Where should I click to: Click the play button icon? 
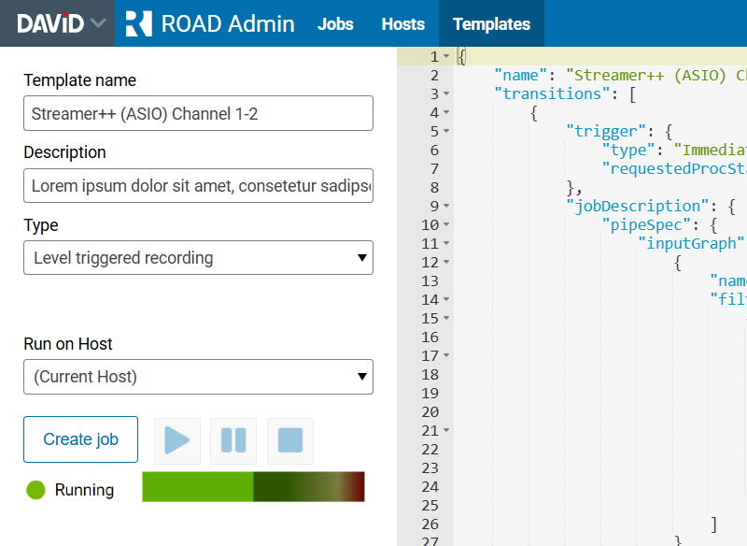[176, 440]
